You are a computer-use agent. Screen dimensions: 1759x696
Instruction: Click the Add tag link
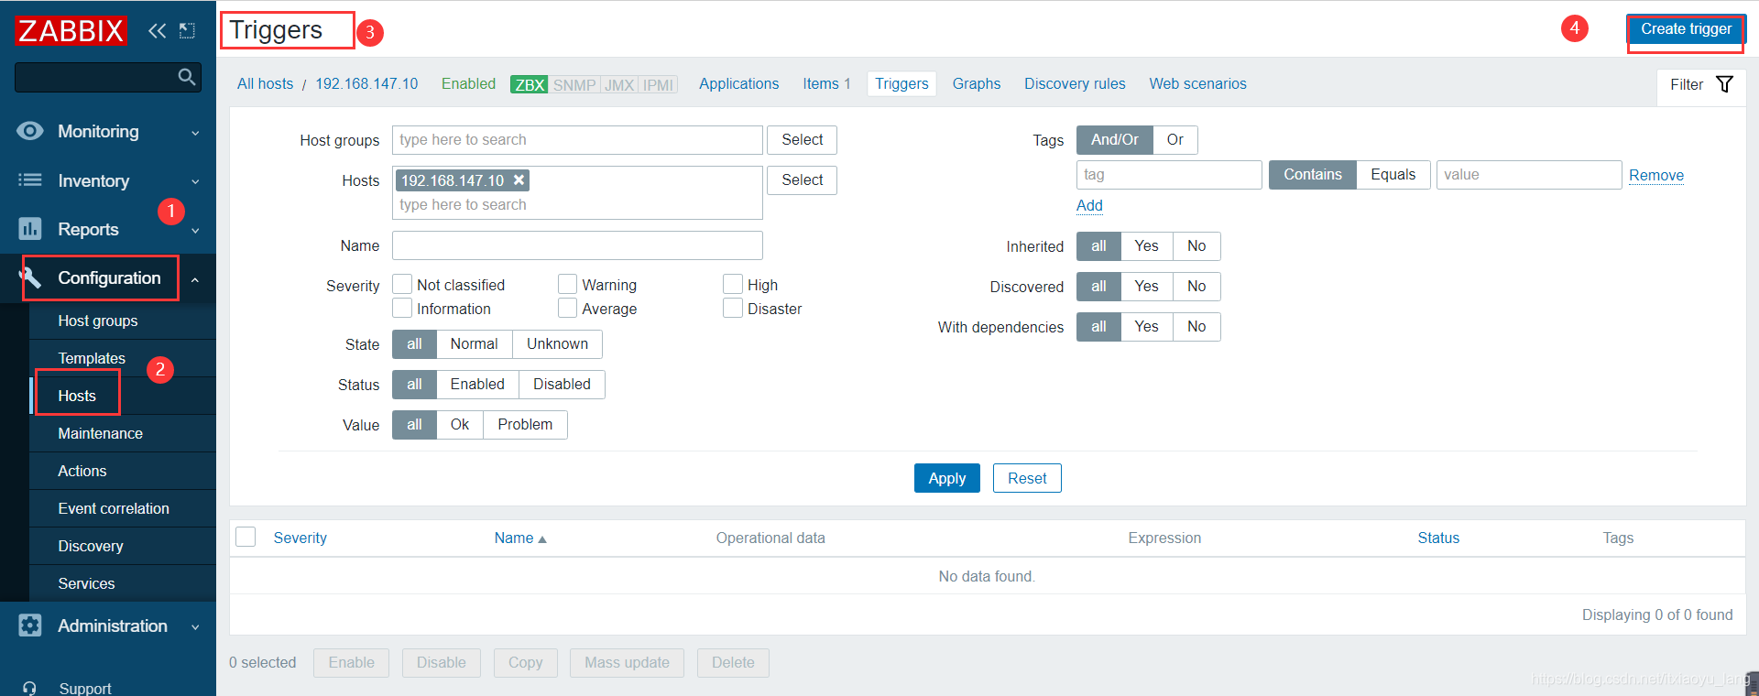tap(1089, 205)
